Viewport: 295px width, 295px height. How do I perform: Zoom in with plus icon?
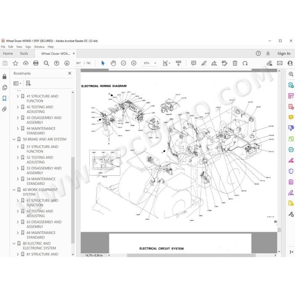134,63
